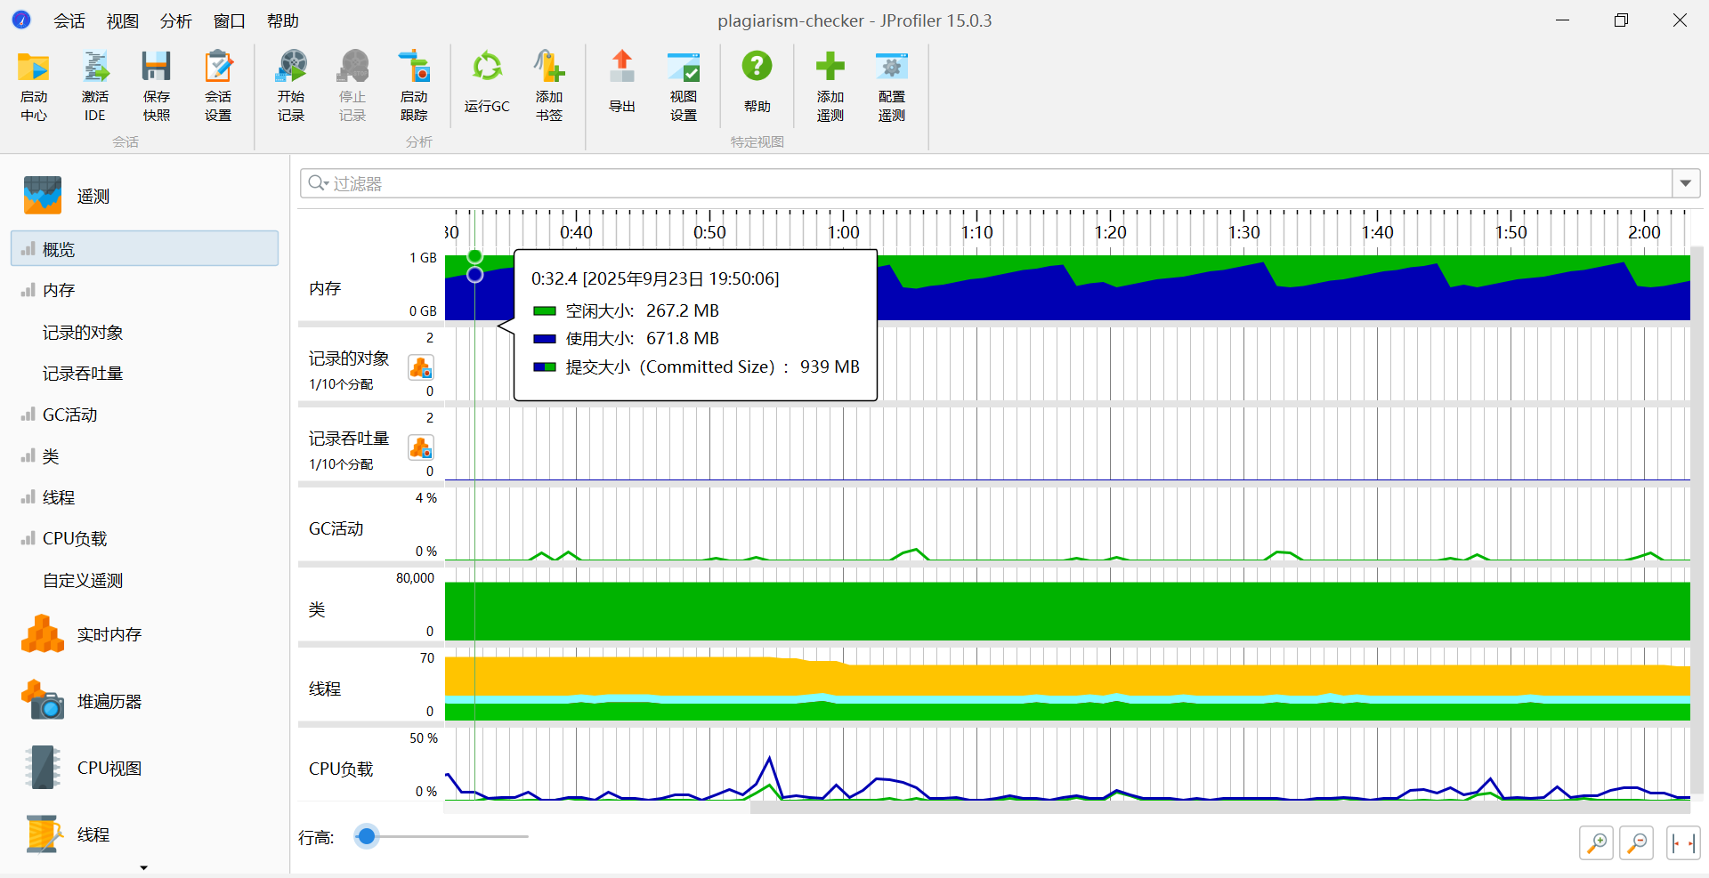
Task: Click the 激活IDE toolbar icon
Action: click(x=95, y=86)
